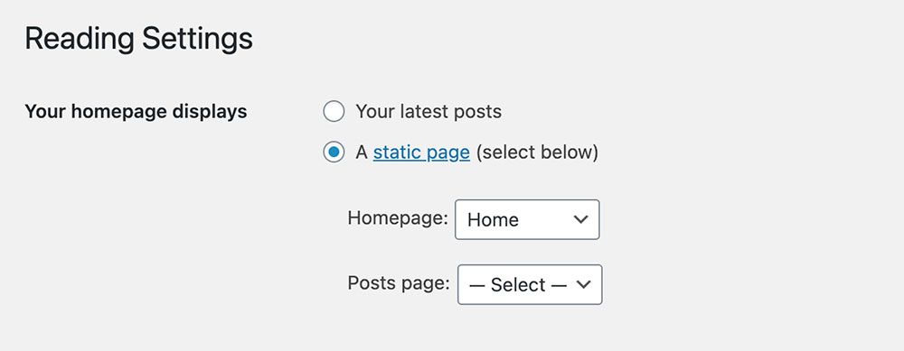Image resolution: width=904 pixels, height=351 pixels.
Task: Click the "Your latest posts" option label text
Action: (428, 111)
